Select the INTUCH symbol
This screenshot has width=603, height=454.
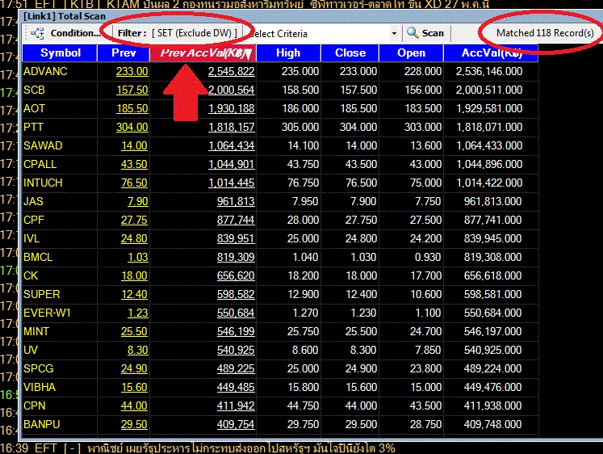pos(43,183)
